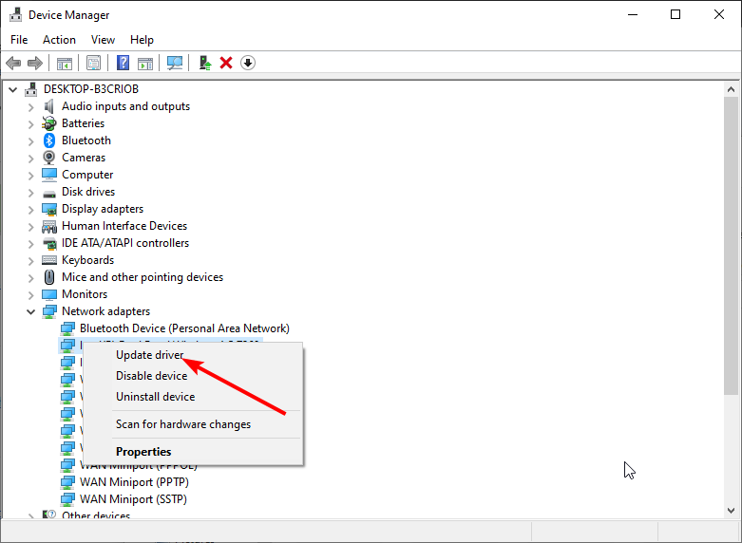This screenshot has width=742, height=543.
Task: Click the Cameras webcam icon
Action: tap(49, 158)
